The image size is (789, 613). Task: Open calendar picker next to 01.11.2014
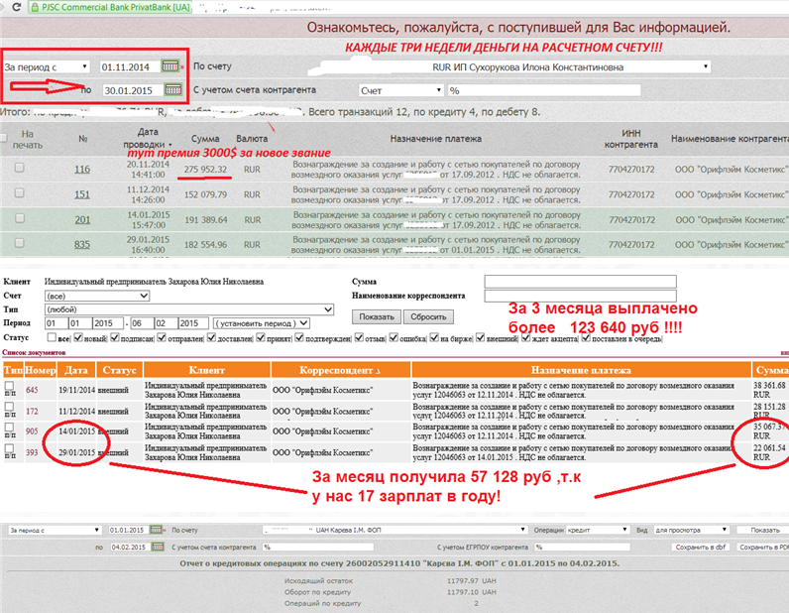tap(169, 66)
